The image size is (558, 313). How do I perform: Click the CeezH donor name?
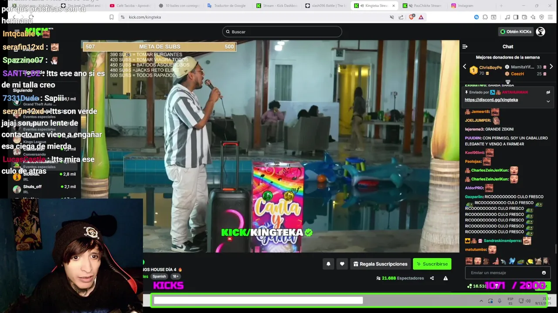coord(517,74)
